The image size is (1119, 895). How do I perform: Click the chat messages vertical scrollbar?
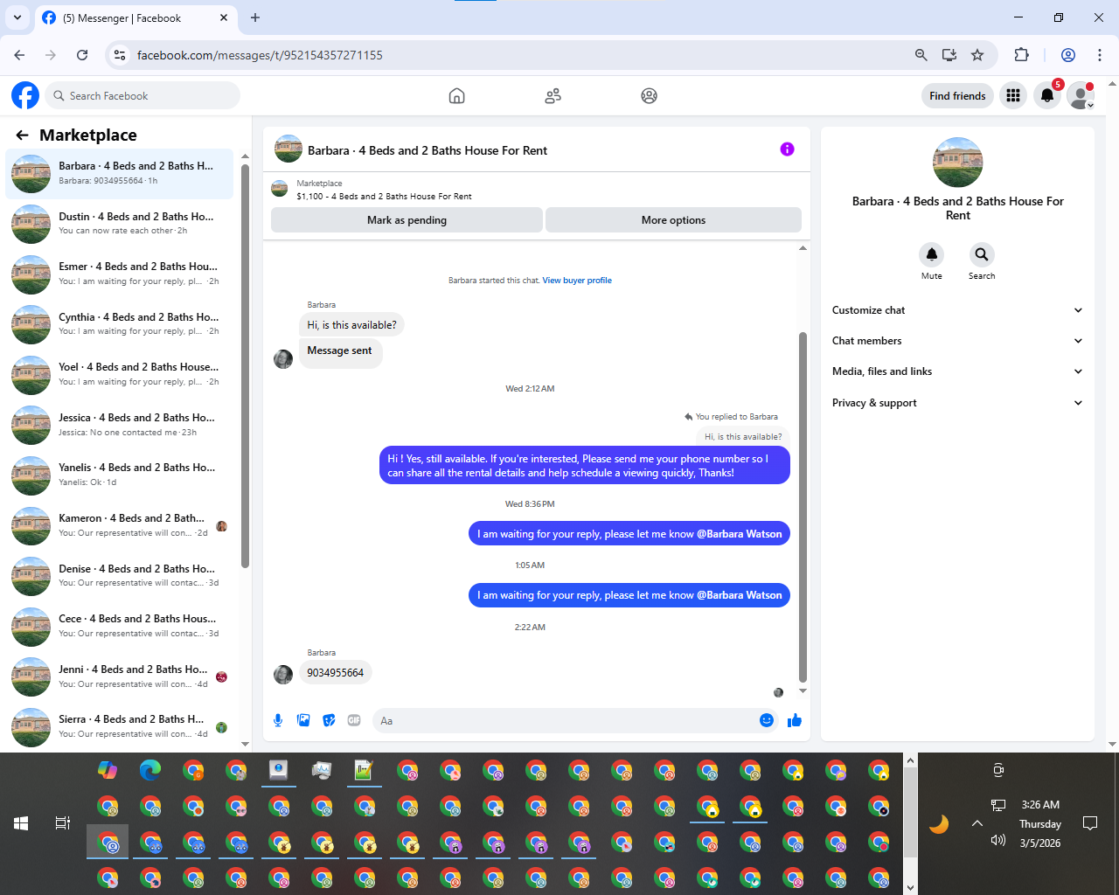(x=803, y=507)
